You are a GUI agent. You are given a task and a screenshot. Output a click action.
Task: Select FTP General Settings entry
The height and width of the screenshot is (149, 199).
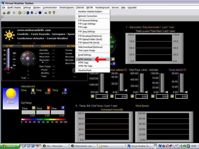(x=93, y=20)
